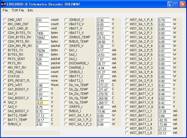The height and width of the screenshot is (138, 187).
Task: Click the CDH_BYTES_RX value field showing 78442
Action: coord(42,37)
